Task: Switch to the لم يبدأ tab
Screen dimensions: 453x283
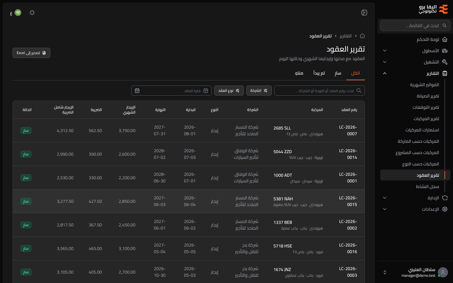Action: 319,73
